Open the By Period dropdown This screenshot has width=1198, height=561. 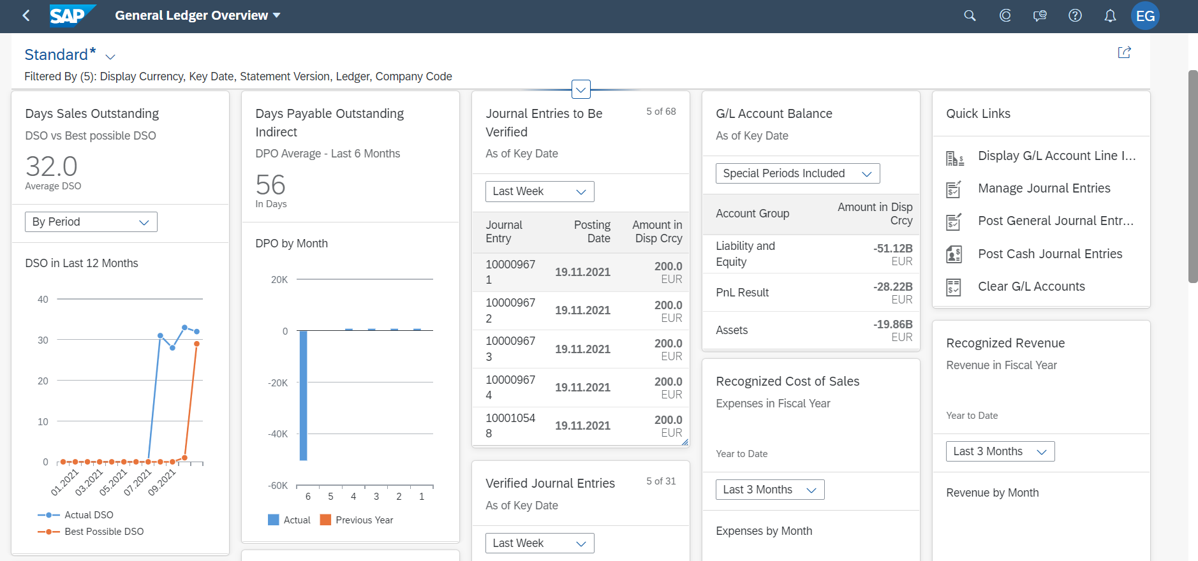point(91,222)
